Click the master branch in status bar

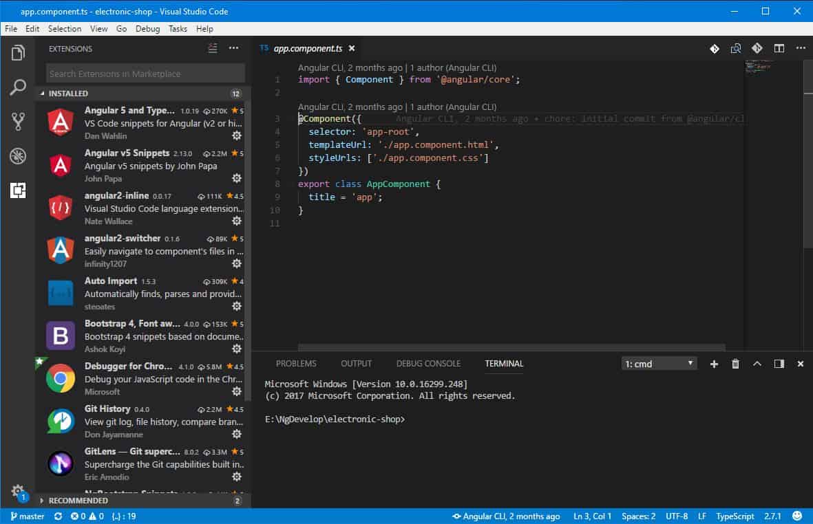(28, 516)
